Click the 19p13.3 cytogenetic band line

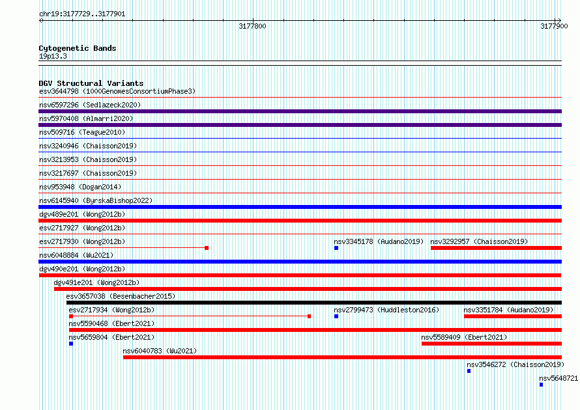click(300, 63)
